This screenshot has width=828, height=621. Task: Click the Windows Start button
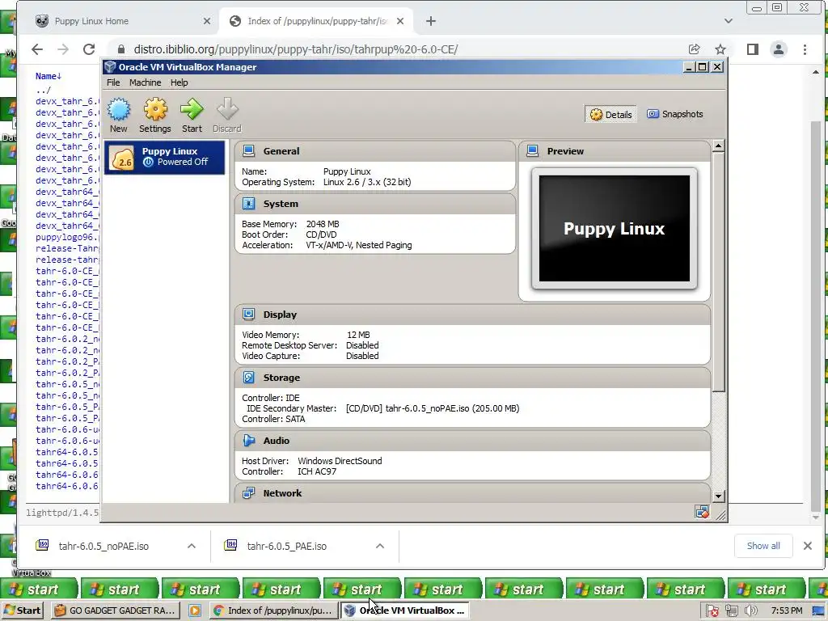pyautogui.click(x=22, y=610)
